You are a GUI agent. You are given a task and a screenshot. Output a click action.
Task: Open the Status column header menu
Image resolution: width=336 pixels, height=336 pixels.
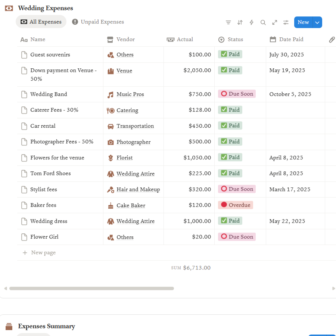click(235, 40)
